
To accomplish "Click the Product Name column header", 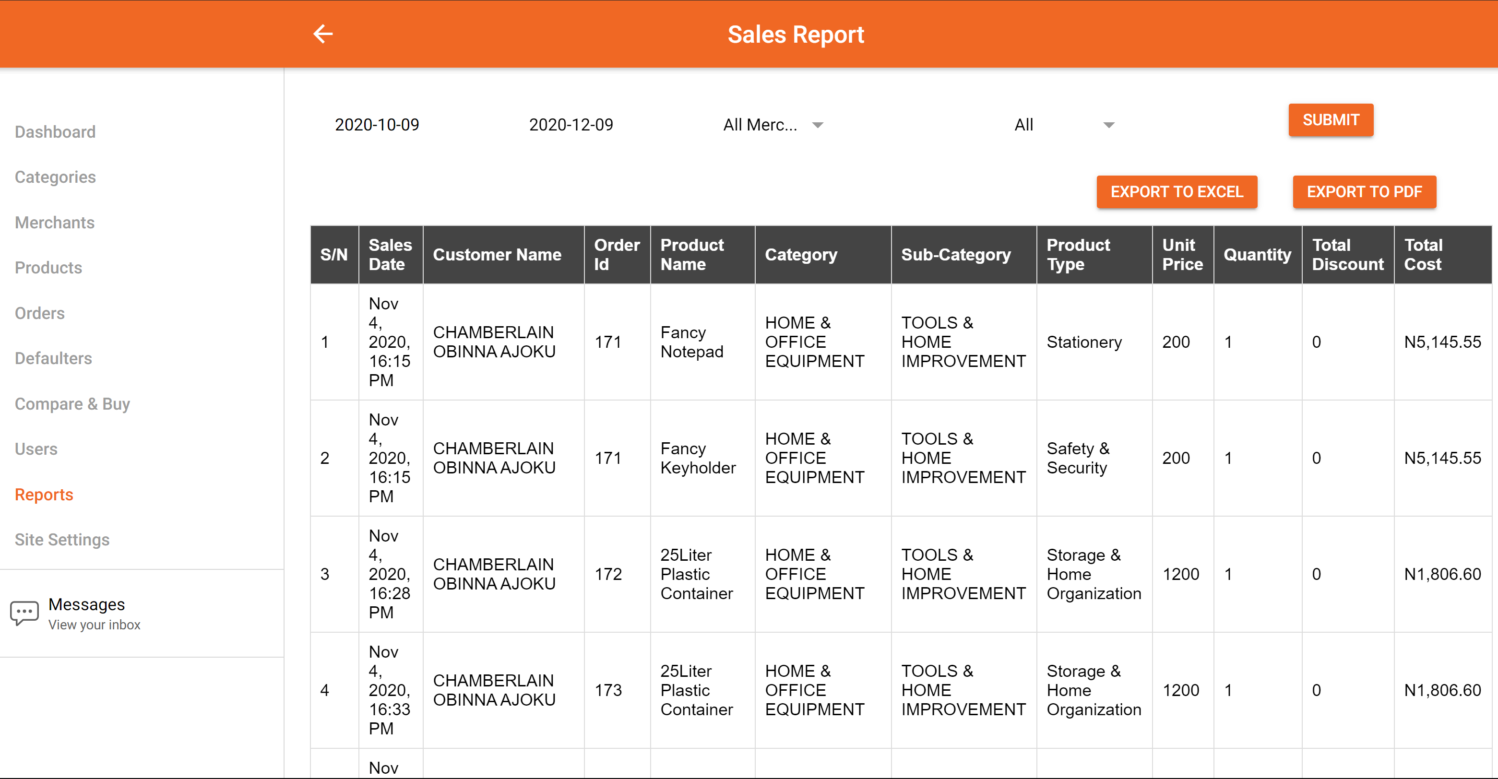I will click(702, 255).
